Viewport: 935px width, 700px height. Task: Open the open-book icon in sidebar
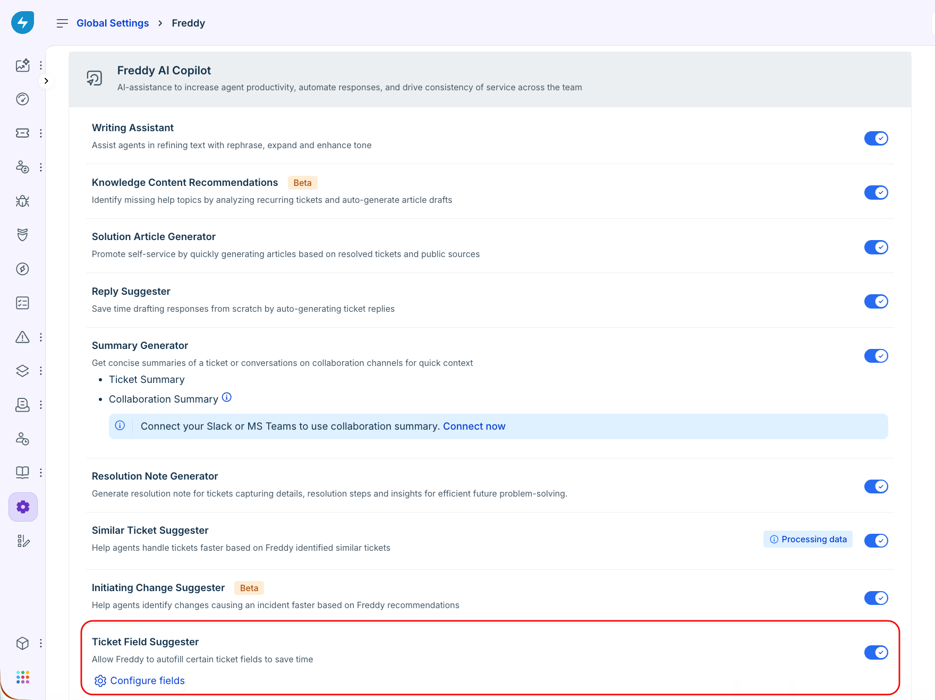(22, 473)
